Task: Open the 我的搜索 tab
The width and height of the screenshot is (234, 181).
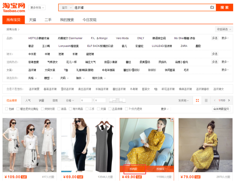Action: (67, 20)
